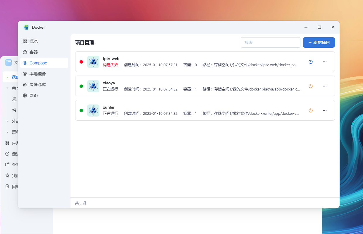The image size is (363, 234).
Task: Click the 概览 grid icon
Action: (25, 41)
